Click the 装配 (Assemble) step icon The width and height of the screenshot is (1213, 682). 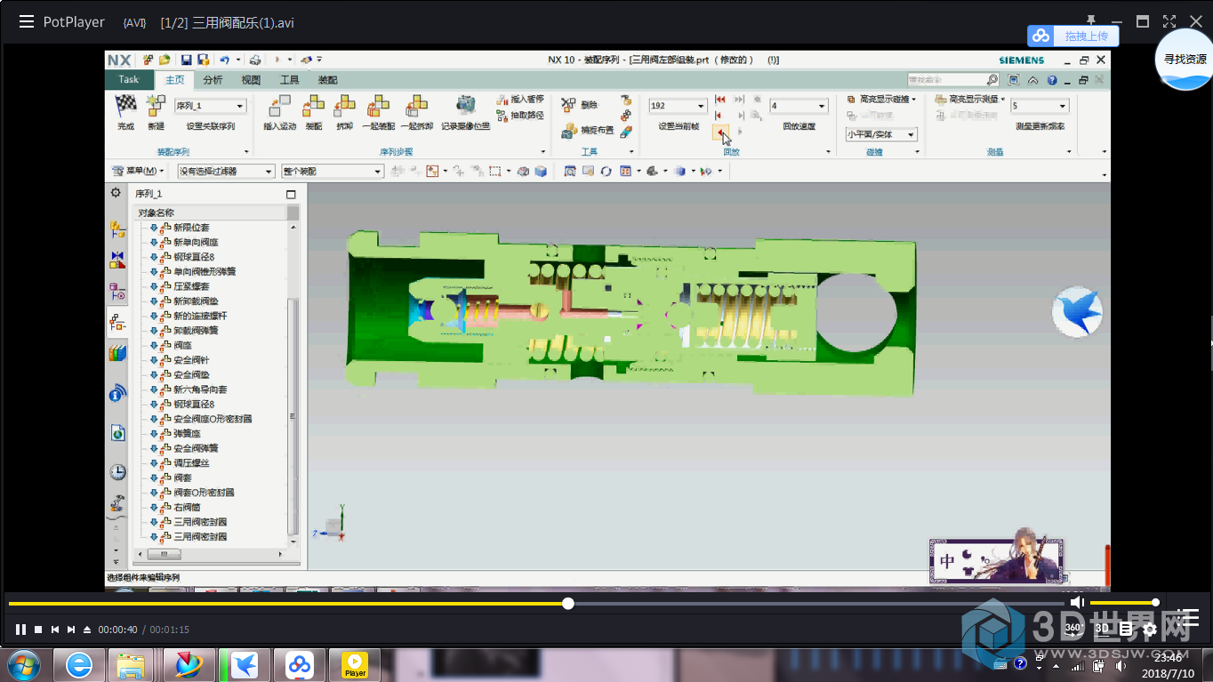point(313,106)
